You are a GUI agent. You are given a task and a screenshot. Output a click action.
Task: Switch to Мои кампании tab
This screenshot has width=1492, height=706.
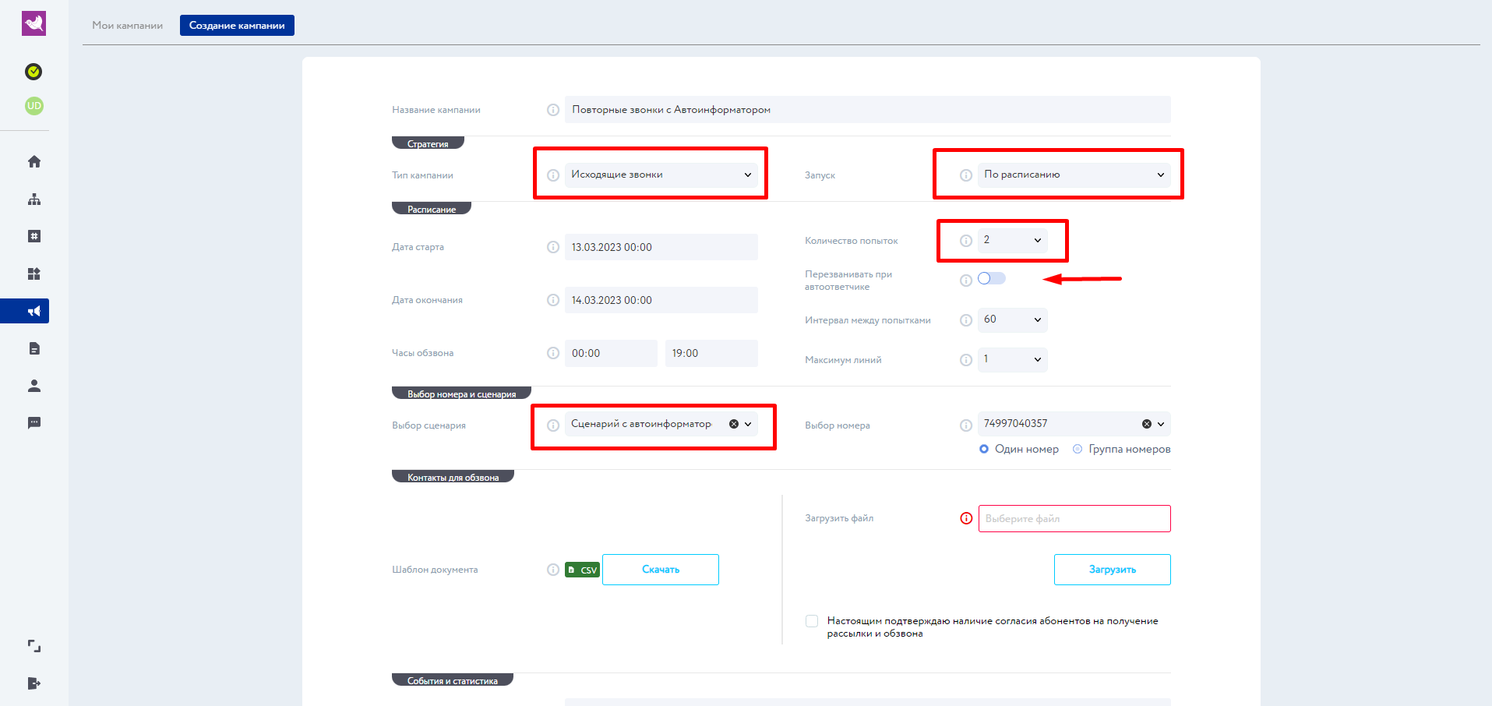tap(128, 25)
